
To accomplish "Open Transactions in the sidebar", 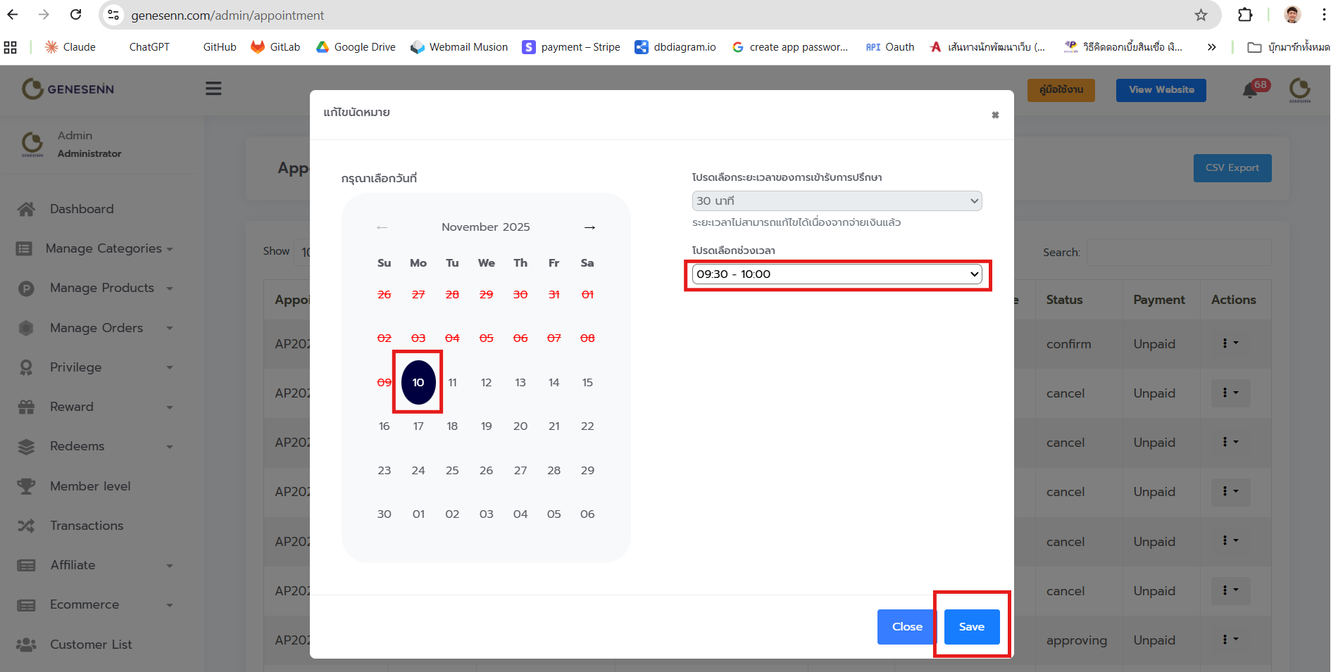I will tap(87, 526).
